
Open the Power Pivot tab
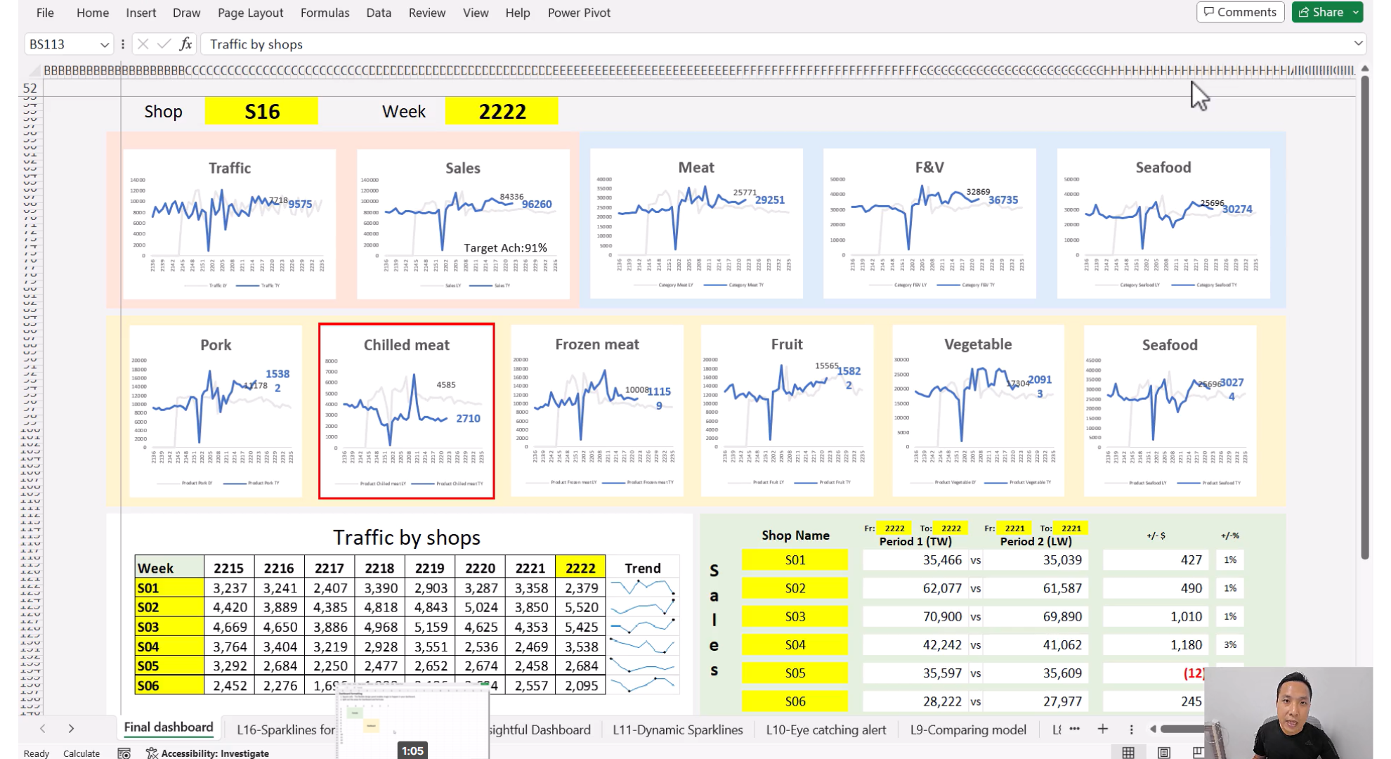pos(579,13)
